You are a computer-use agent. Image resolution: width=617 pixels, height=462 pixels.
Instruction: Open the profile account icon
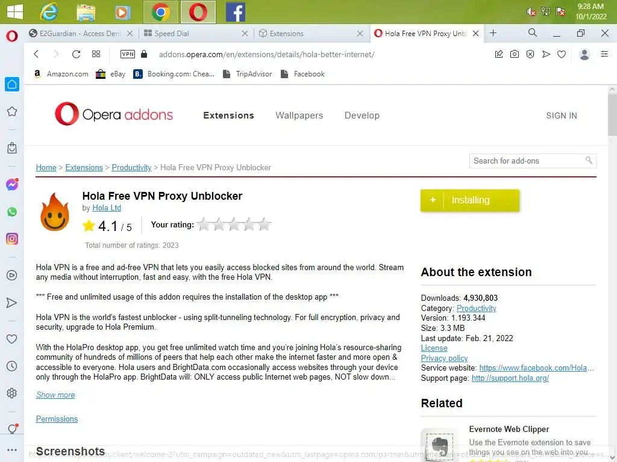584,54
